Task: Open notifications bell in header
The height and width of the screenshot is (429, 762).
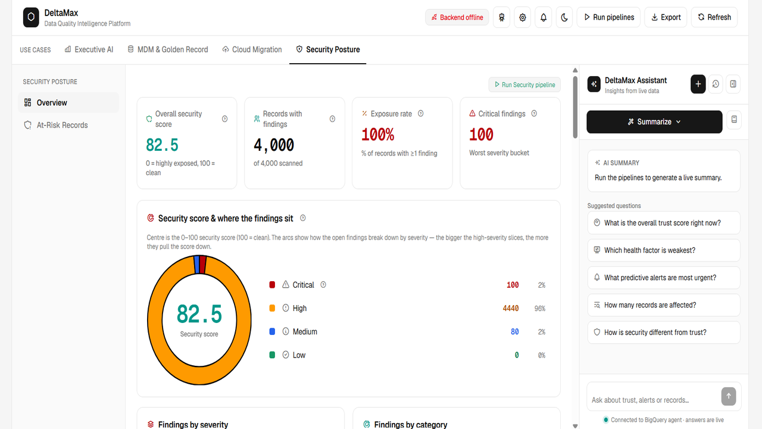Action: tap(544, 17)
